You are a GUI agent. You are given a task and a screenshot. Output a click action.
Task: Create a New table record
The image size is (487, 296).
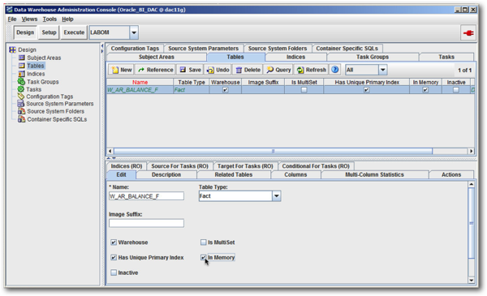coord(122,70)
